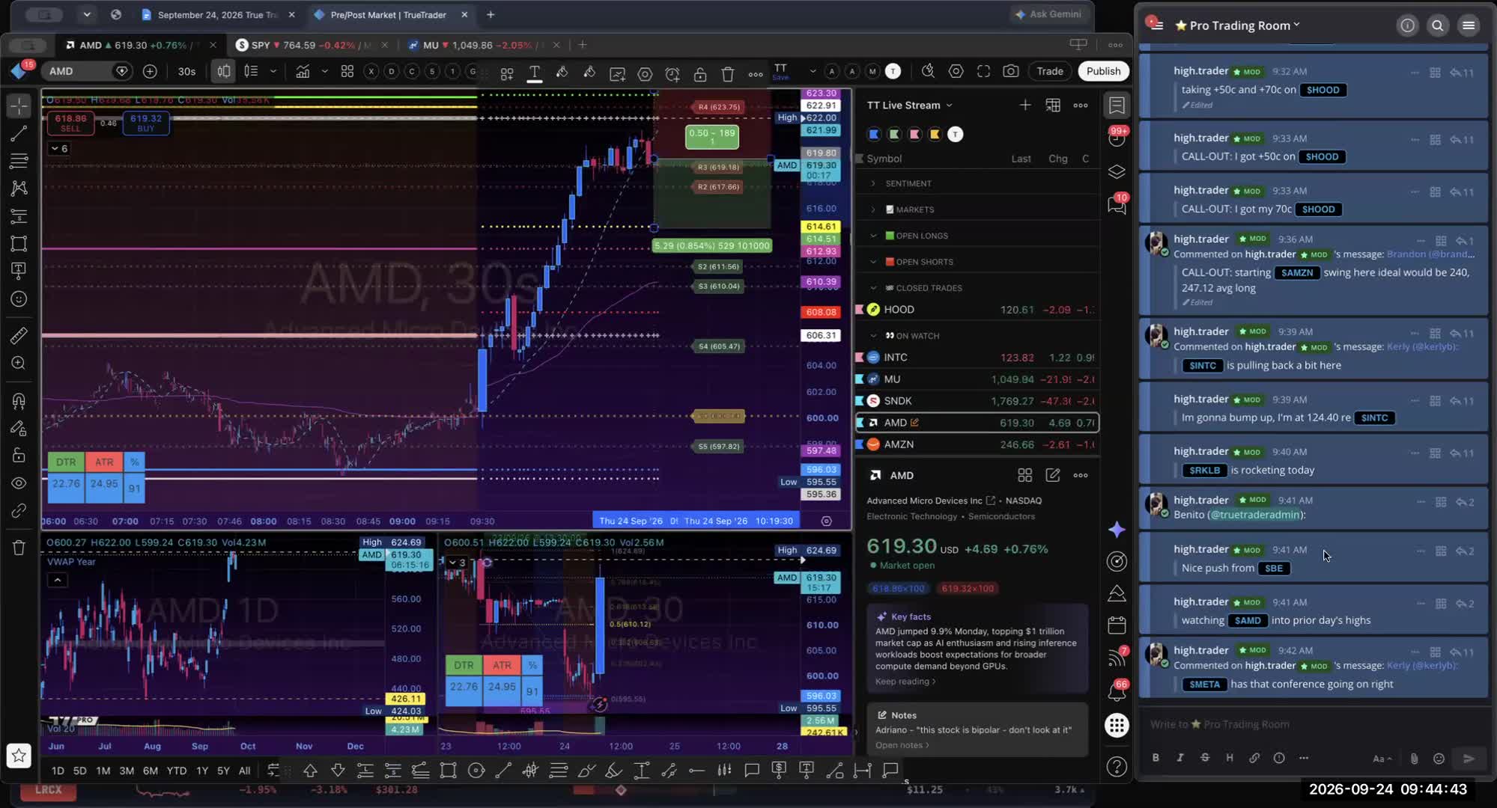The image size is (1497, 808).
Task: Toggle strikethrough formatting in chat composer
Action: pos(1205,758)
